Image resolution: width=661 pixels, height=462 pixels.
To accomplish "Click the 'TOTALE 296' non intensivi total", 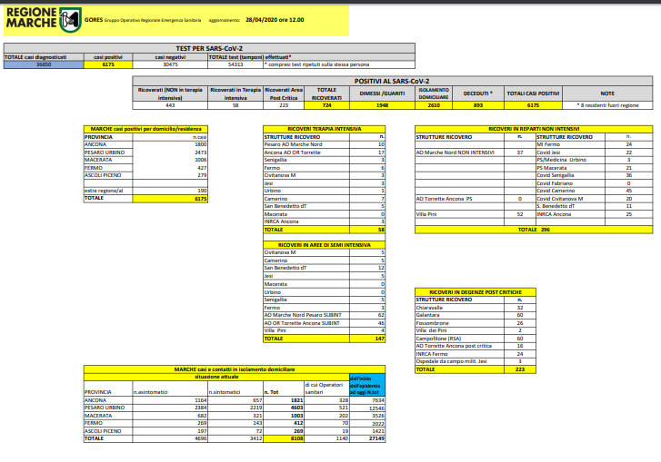I will 534,230.
